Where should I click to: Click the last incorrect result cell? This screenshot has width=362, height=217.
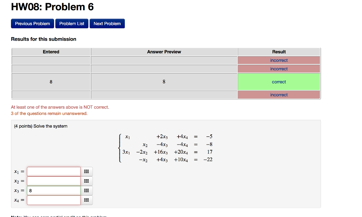coord(279,95)
